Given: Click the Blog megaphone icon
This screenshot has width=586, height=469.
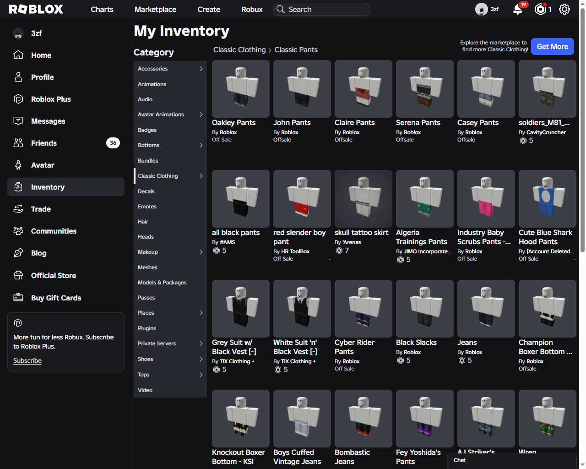Looking at the screenshot, I should click(x=18, y=253).
